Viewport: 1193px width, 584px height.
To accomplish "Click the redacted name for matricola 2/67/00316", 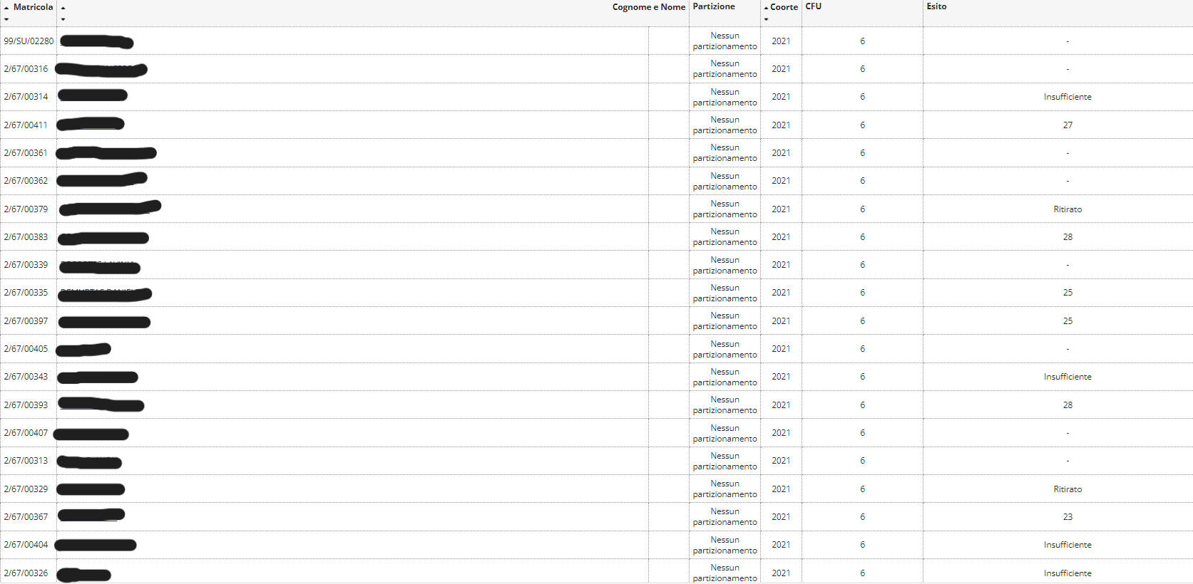I will pos(101,69).
